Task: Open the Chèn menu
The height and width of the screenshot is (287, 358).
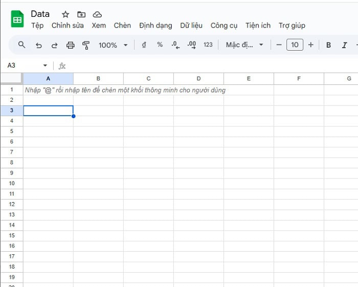Action: (122, 26)
